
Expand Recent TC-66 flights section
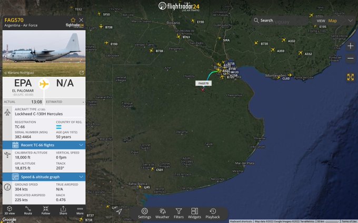[x=44, y=145]
